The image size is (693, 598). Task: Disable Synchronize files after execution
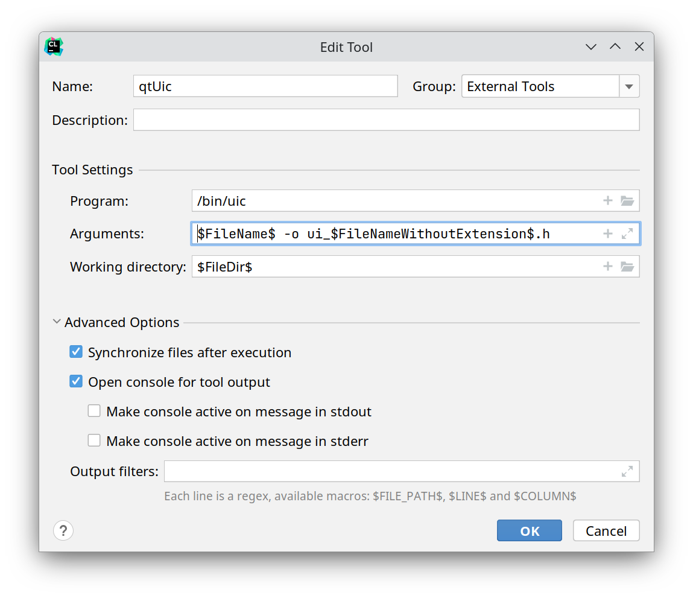tap(76, 352)
